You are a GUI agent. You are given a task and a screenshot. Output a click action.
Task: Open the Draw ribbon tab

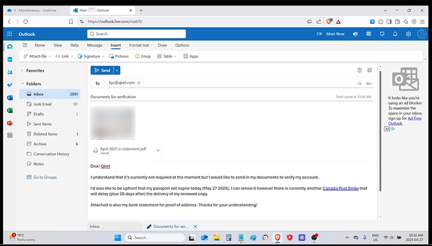pyautogui.click(x=162, y=45)
